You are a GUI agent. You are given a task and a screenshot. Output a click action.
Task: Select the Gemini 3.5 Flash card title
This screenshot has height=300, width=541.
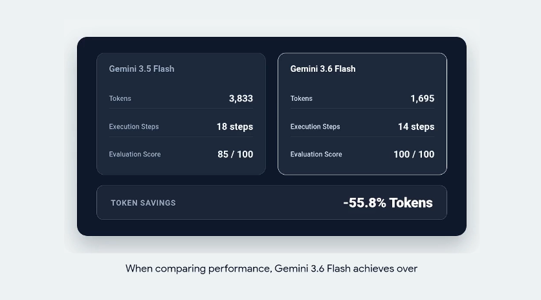[x=142, y=69]
